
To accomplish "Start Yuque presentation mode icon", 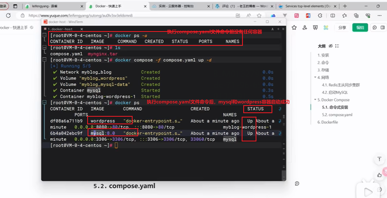I will coord(315,27).
